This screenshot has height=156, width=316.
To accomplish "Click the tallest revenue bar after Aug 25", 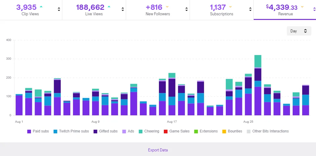I will [258, 92].
